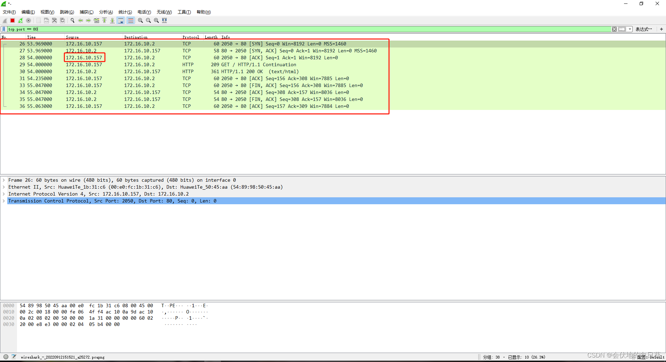
Task: Open the 工具(T) menu
Action: coord(184,12)
